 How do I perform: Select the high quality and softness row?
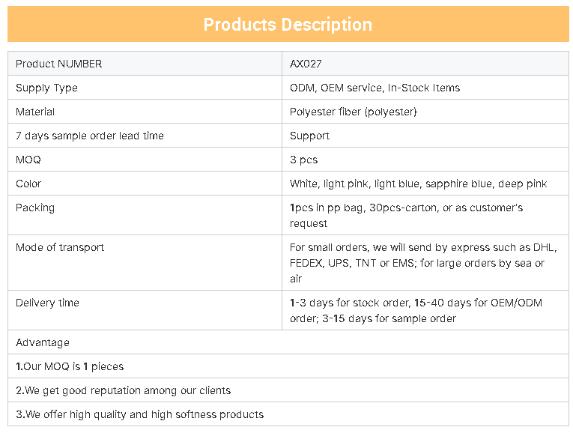point(288,414)
